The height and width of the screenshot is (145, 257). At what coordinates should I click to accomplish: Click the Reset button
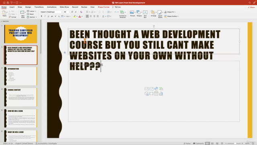click(x=31, y=14)
